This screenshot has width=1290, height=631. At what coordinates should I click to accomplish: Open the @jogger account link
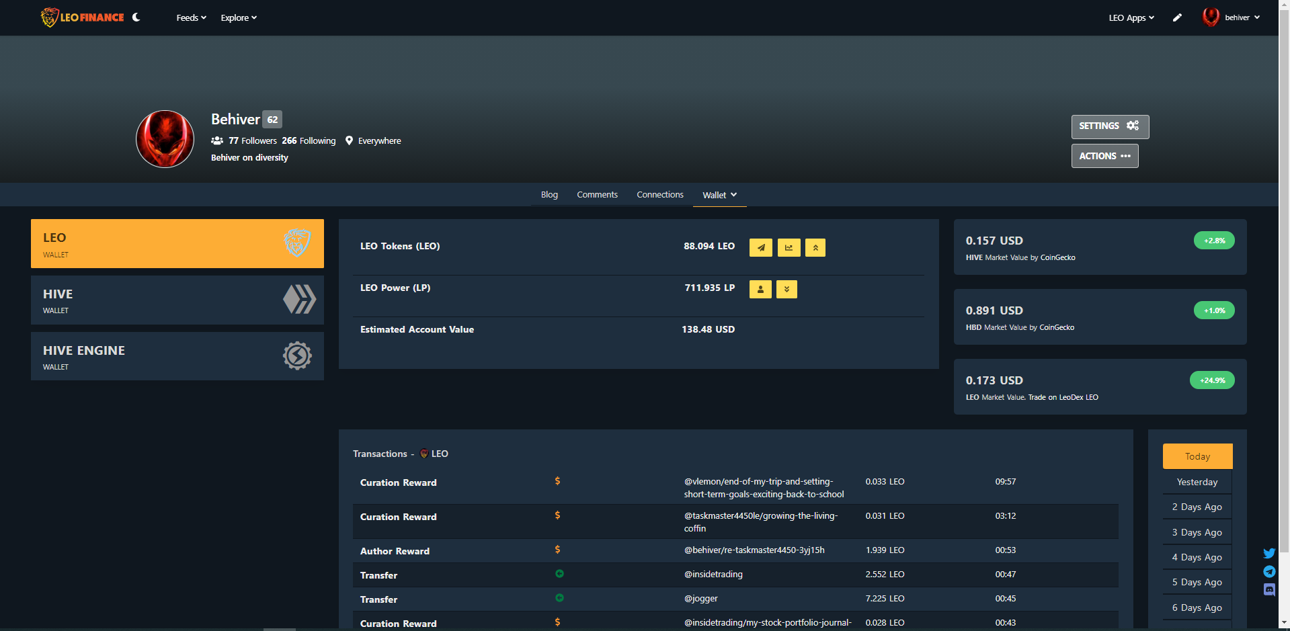[701, 599]
